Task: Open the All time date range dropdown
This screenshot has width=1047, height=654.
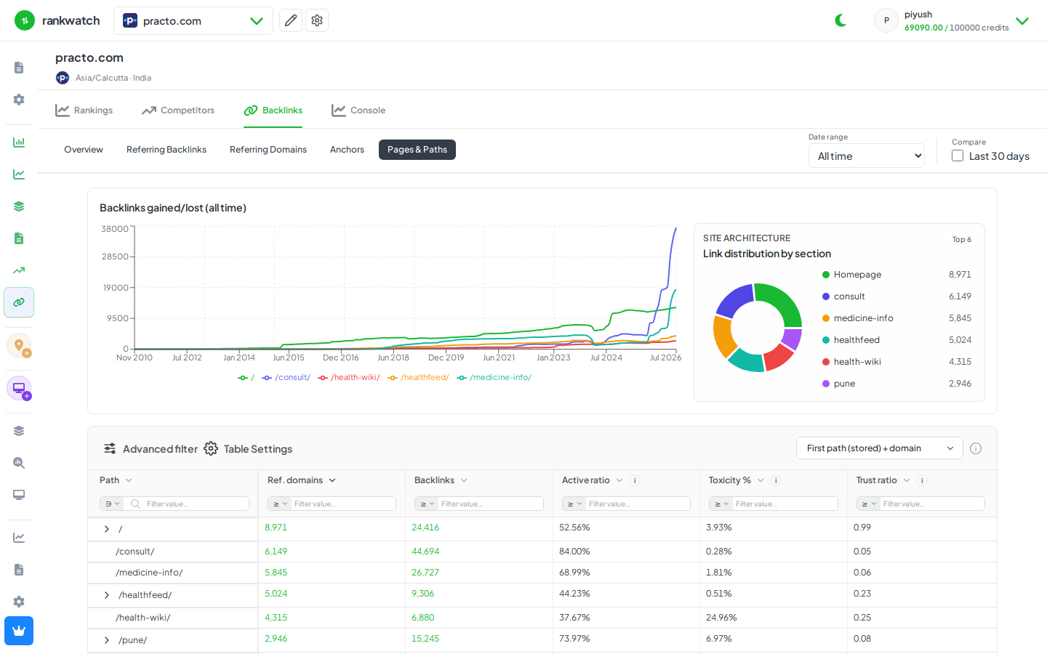Action: tap(867, 156)
